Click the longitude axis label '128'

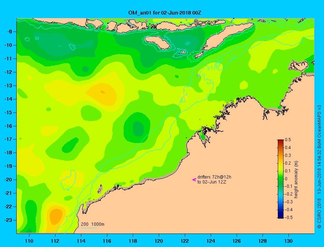point(263,241)
